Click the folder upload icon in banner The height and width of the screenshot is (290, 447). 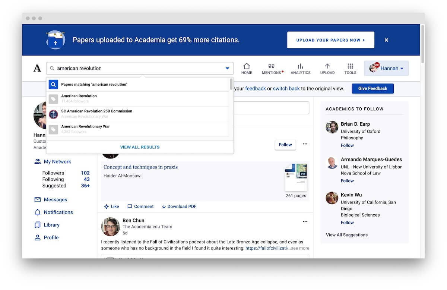(56, 40)
